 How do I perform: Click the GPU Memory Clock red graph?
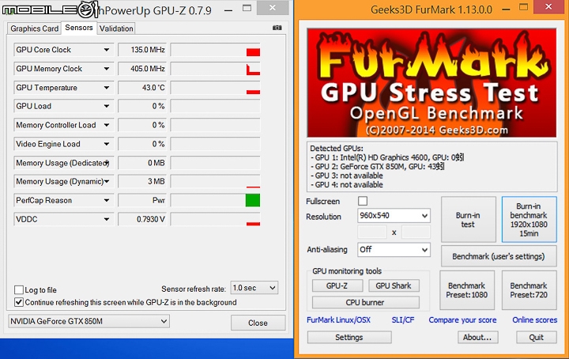pos(253,70)
